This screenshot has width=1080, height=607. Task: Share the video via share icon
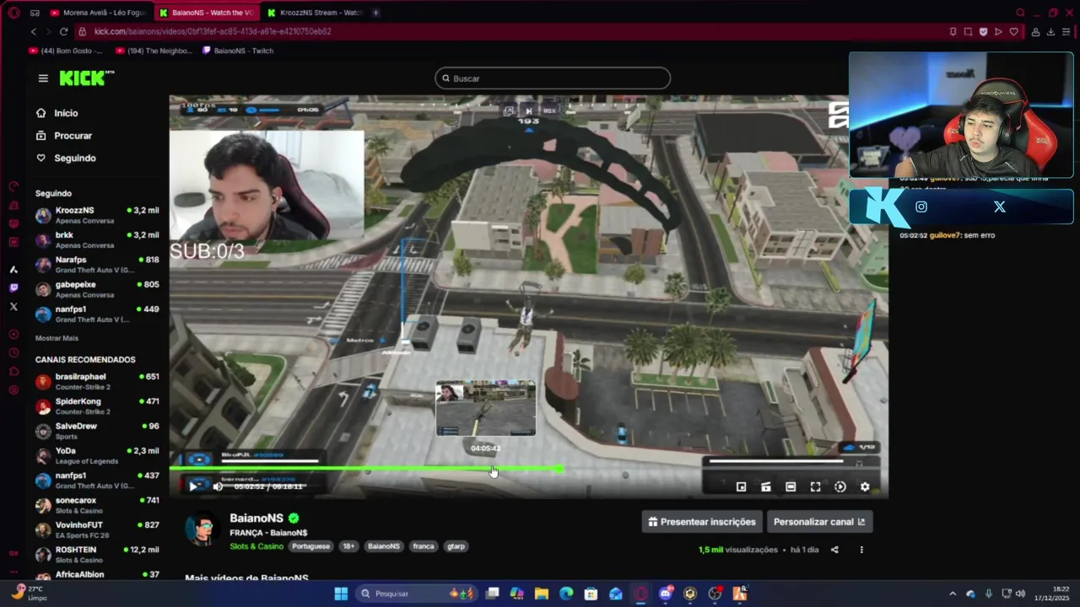pos(834,550)
